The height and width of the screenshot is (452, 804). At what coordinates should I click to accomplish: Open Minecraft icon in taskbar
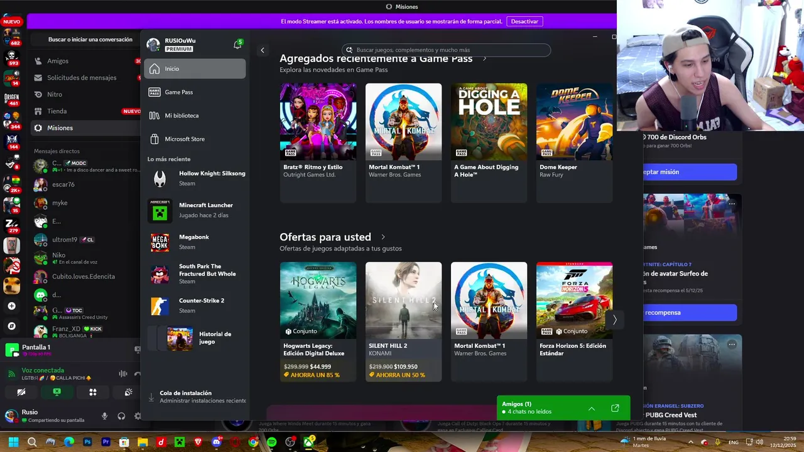(x=179, y=443)
